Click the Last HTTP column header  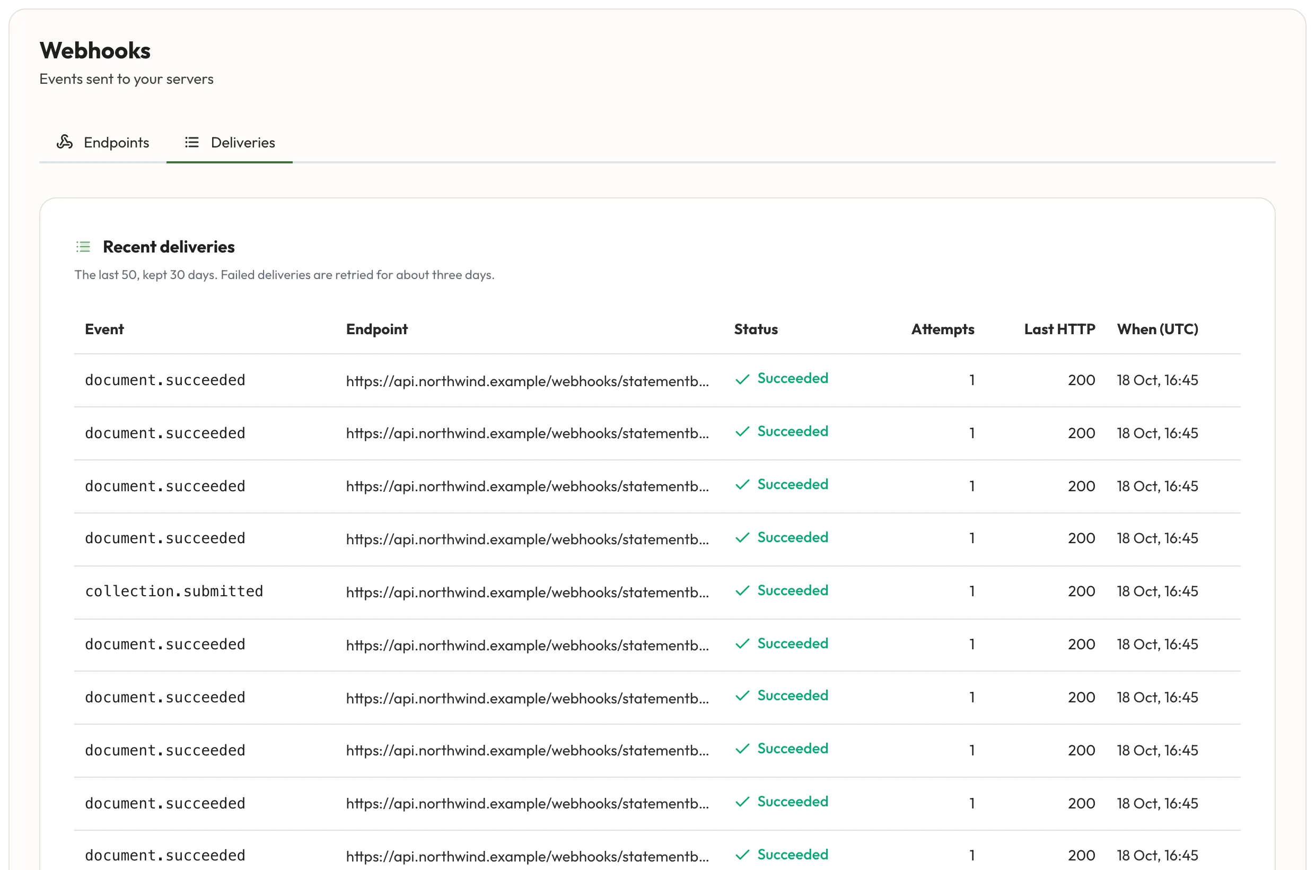pyautogui.click(x=1059, y=329)
